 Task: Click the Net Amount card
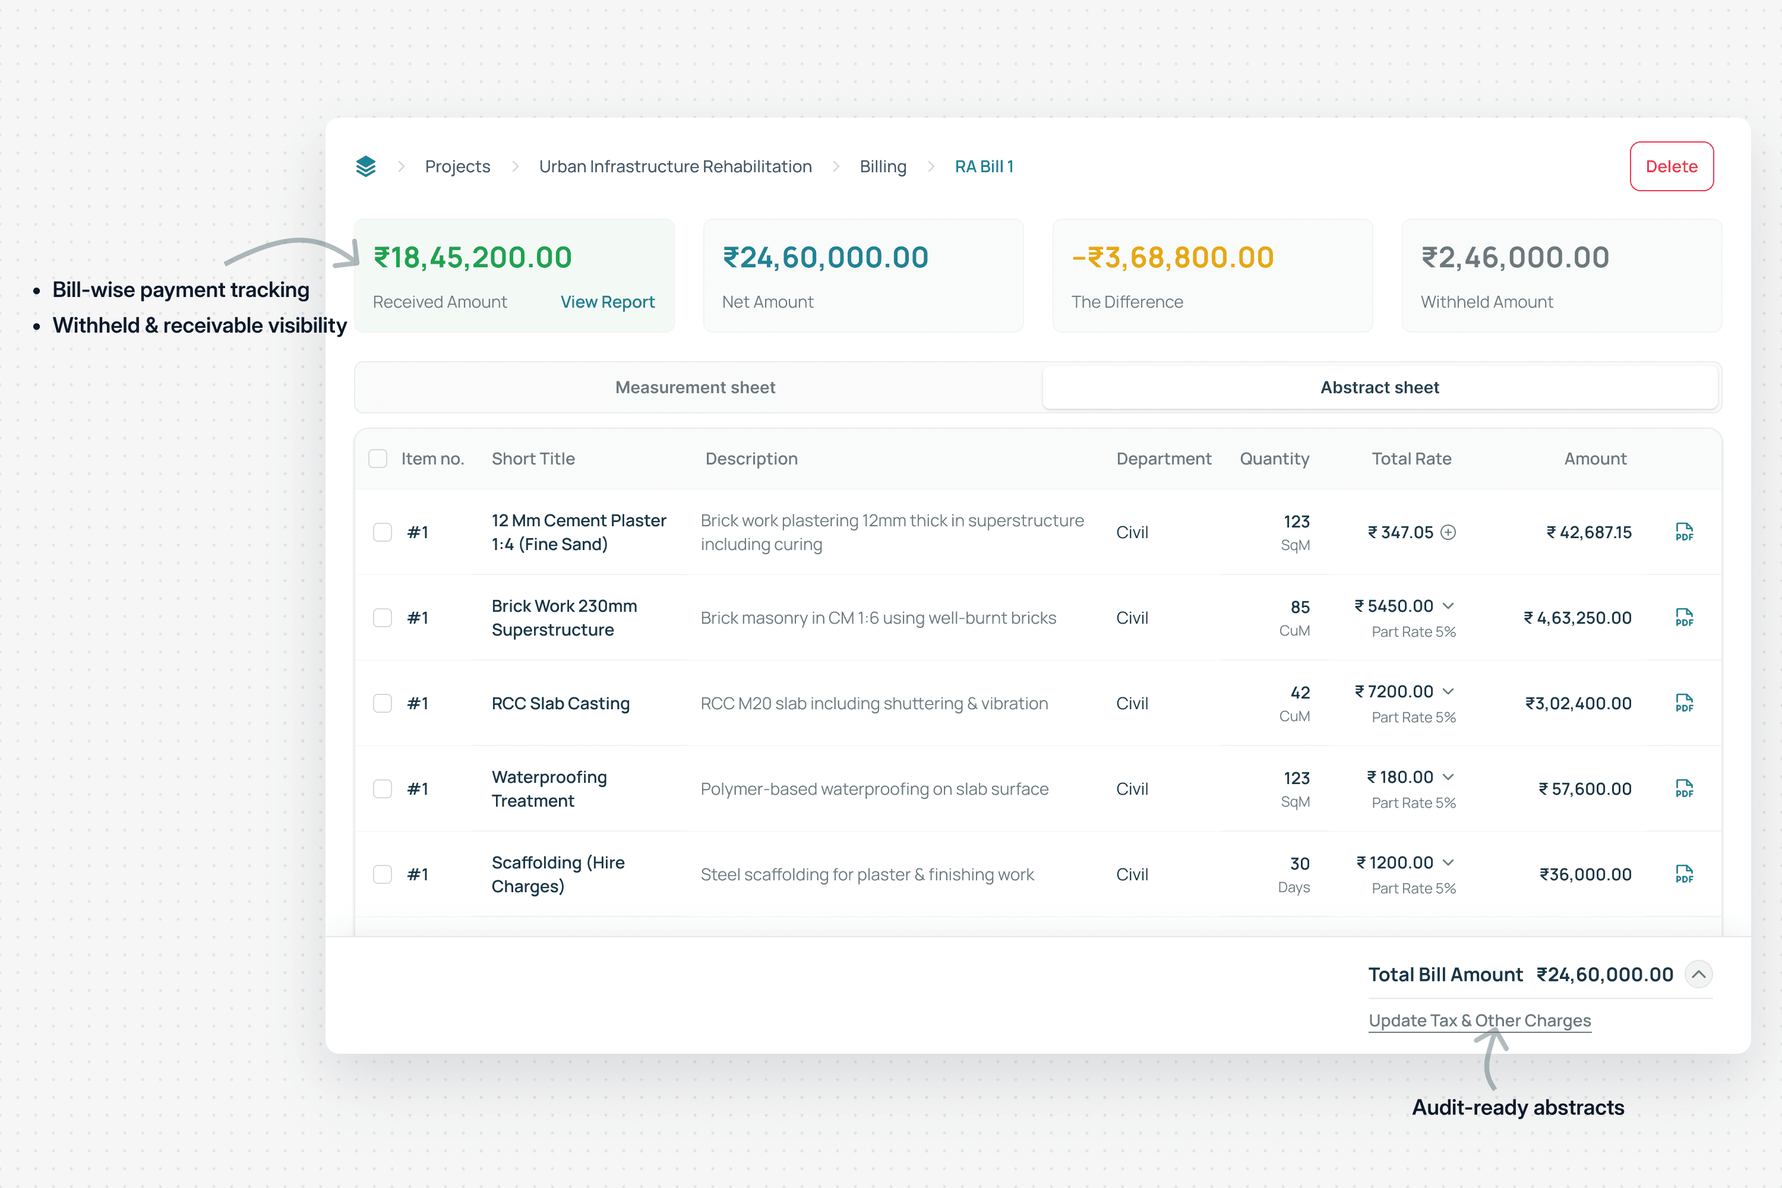[x=863, y=275]
